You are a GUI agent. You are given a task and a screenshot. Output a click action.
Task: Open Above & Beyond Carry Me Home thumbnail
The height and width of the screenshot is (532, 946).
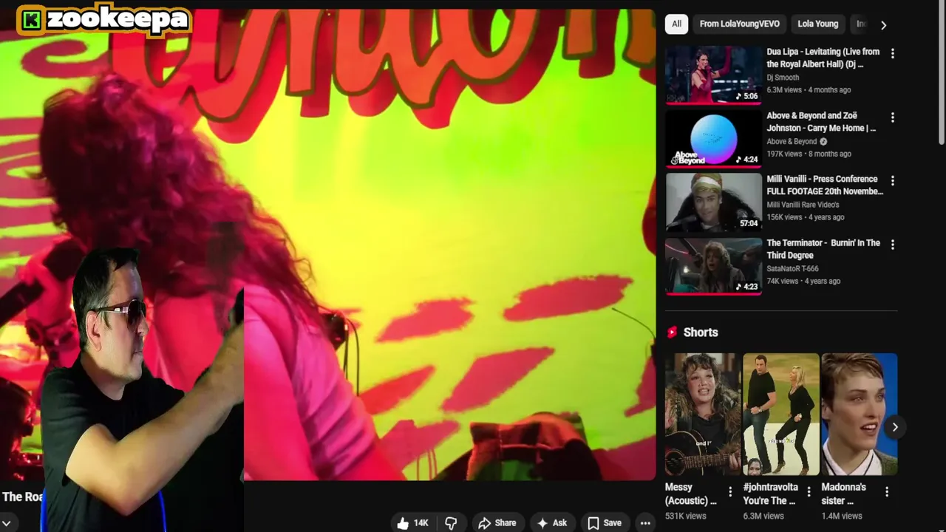click(x=713, y=138)
